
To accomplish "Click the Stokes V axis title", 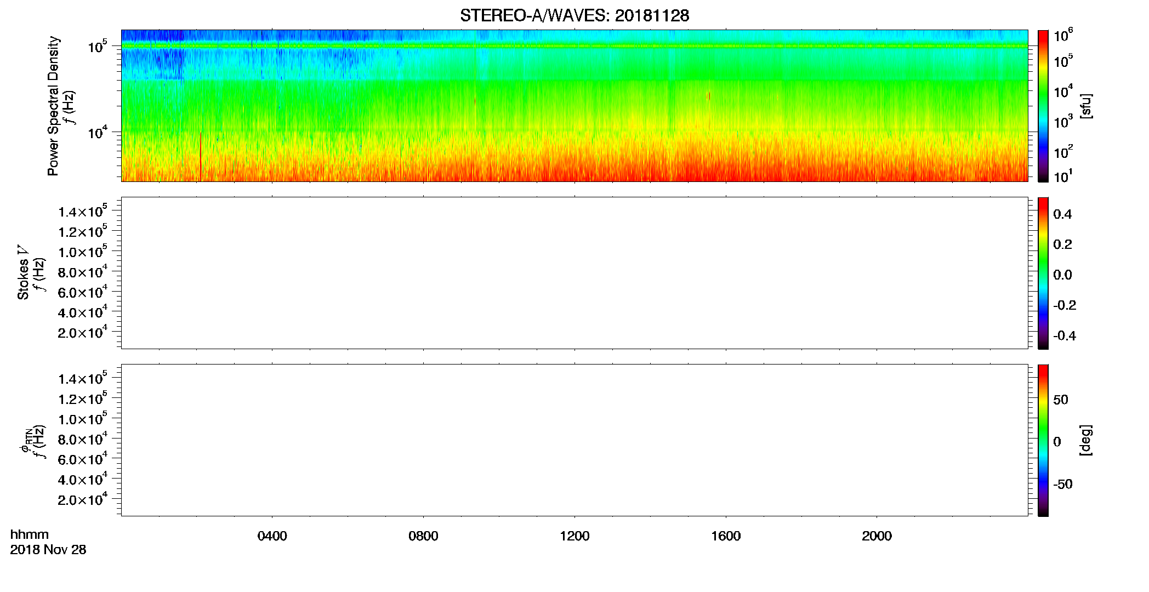I will (x=23, y=272).
